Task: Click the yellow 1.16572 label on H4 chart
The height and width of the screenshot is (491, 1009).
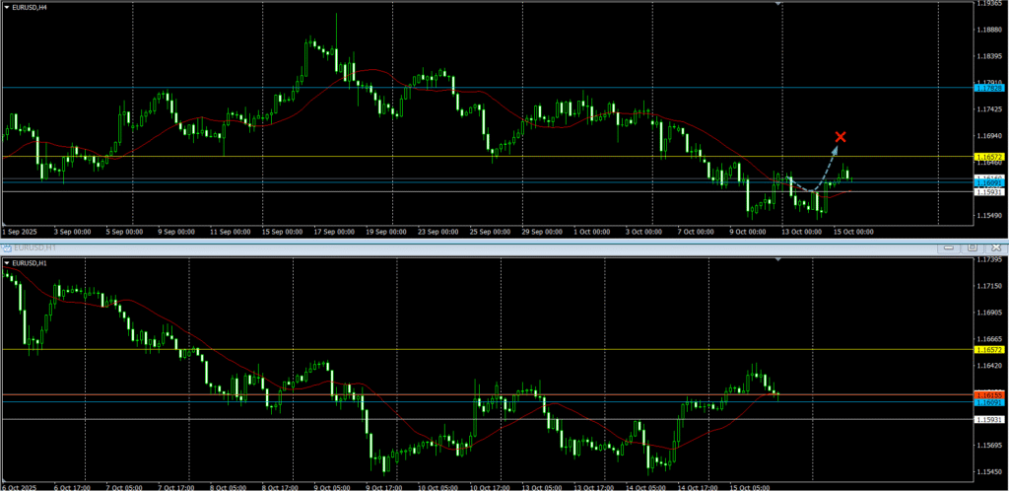Action: point(988,157)
